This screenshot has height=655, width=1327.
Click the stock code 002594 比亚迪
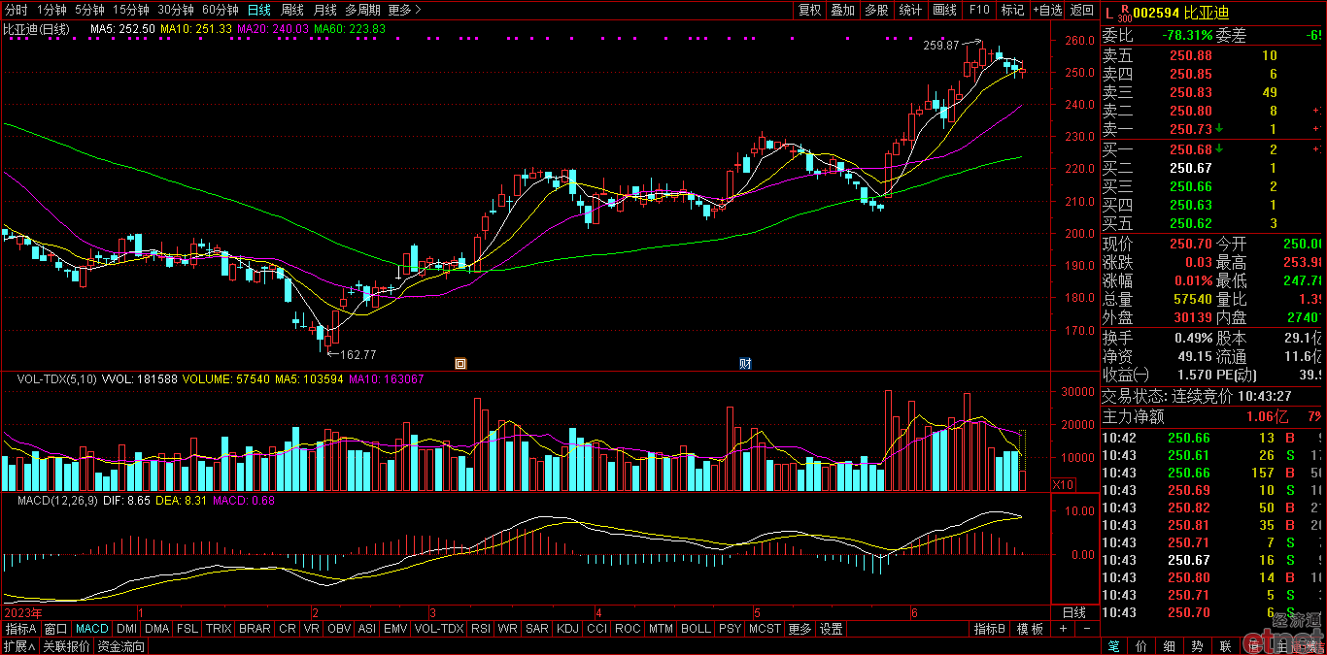point(1181,13)
